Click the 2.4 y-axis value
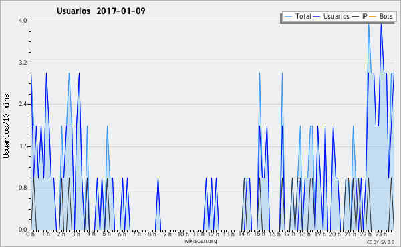Screen dimensions: 401x247 (23, 104)
